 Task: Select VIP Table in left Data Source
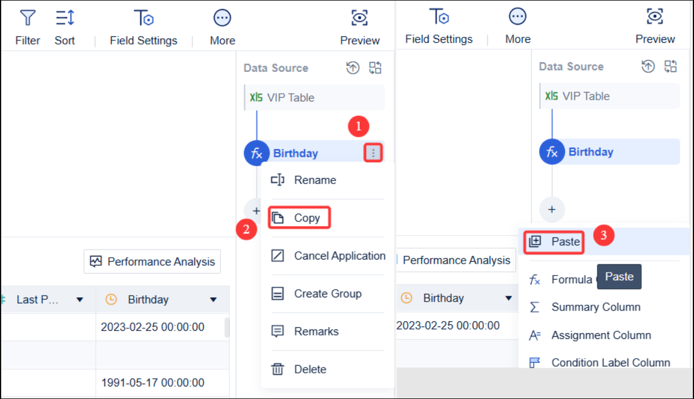tap(314, 97)
